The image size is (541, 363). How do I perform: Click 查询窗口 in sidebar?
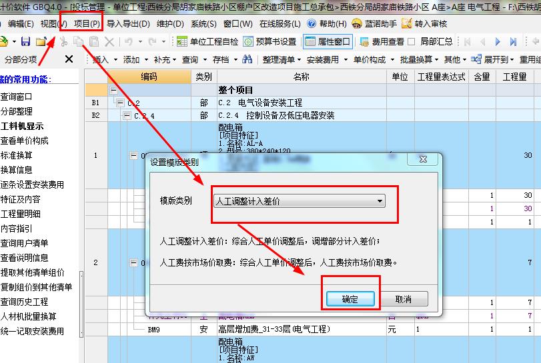pyautogui.click(x=16, y=97)
